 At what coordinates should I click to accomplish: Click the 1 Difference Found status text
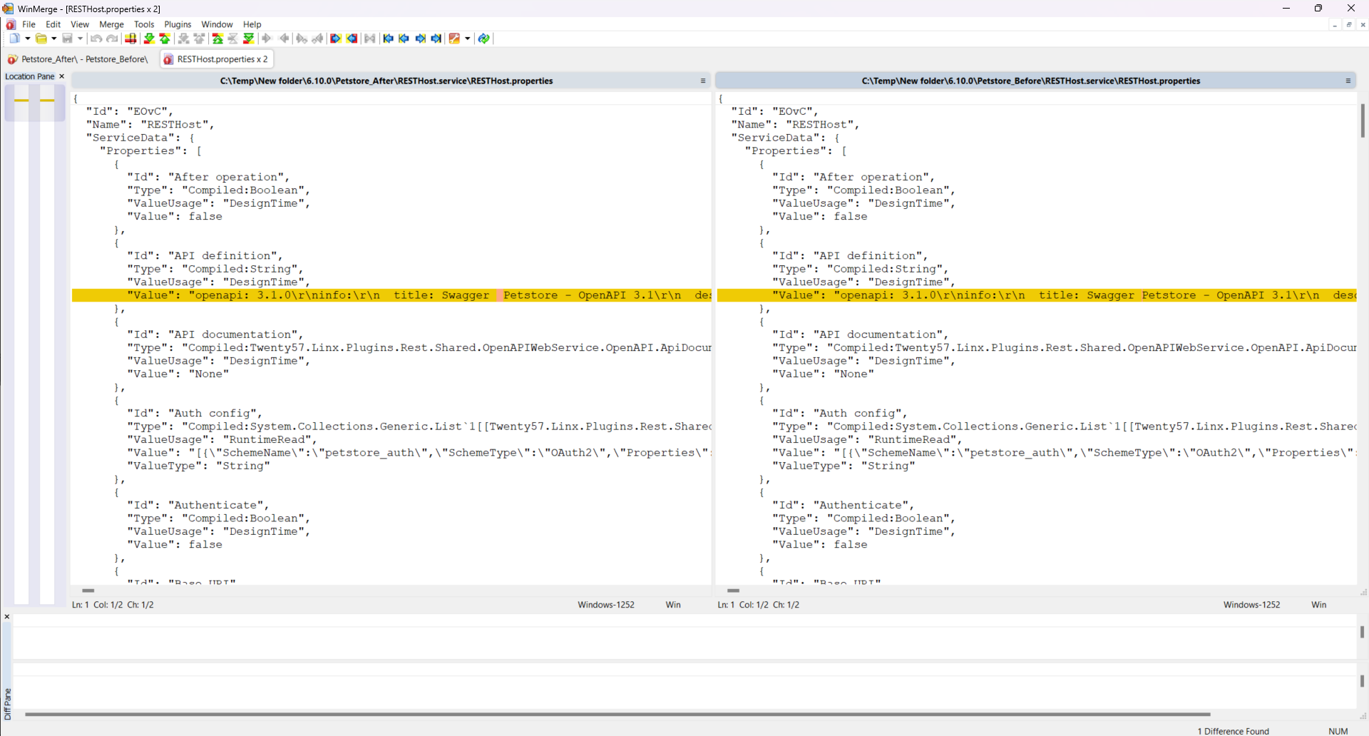(x=1234, y=731)
